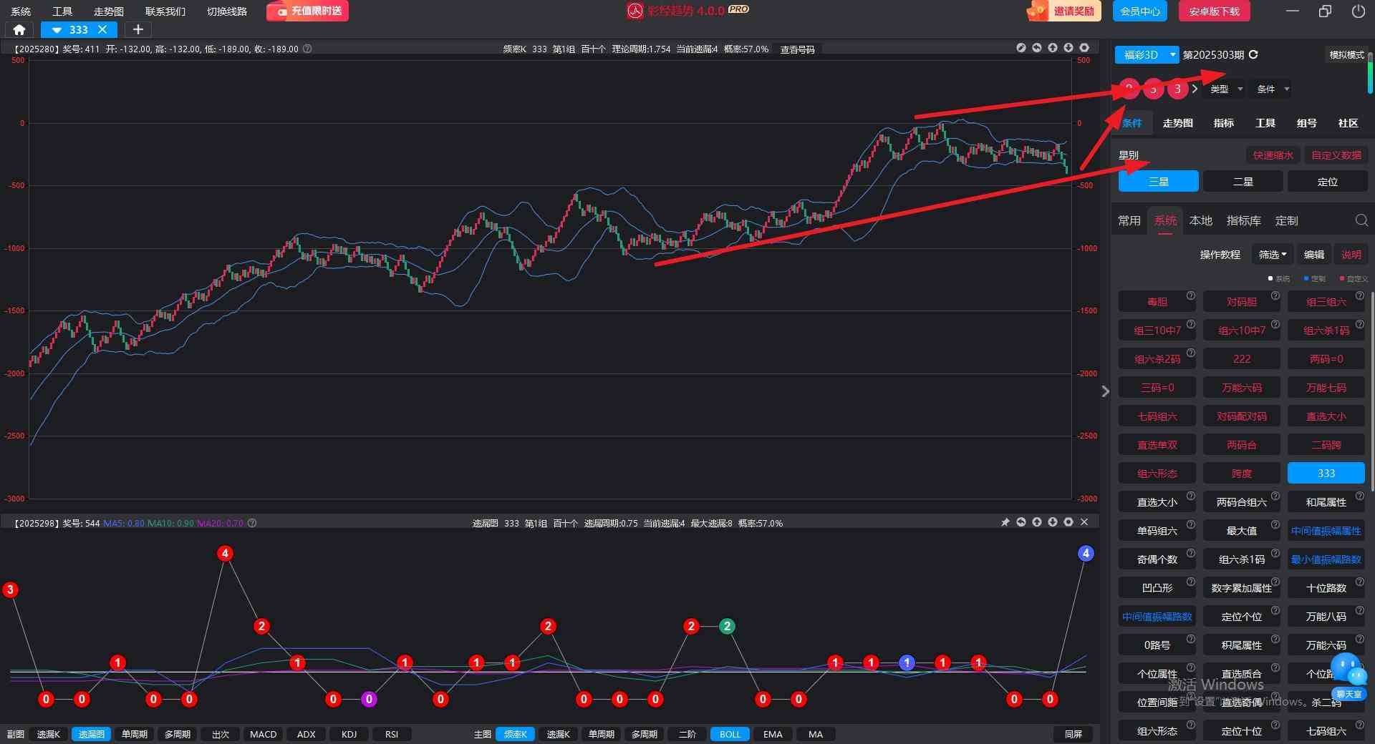This screenshot has height=744, width=1375.
Task: Switch to the 走势图 side panel tab
Action: tap(1177, 123)
